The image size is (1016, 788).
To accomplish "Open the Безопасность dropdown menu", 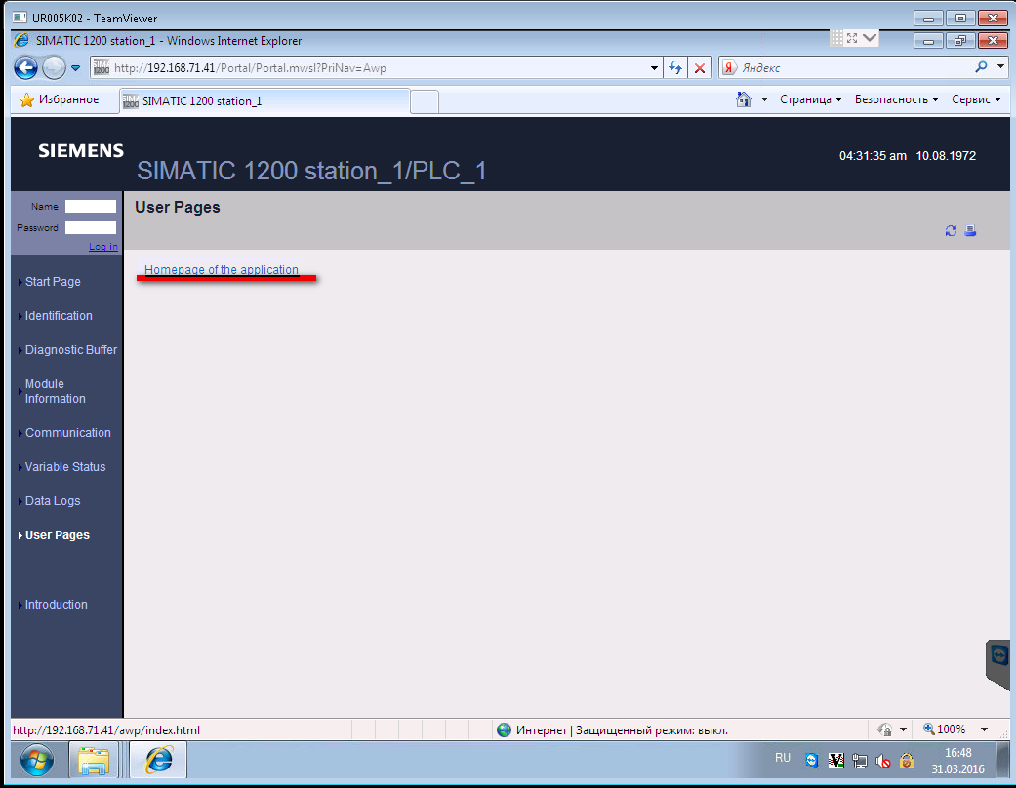I will point(896,99).
